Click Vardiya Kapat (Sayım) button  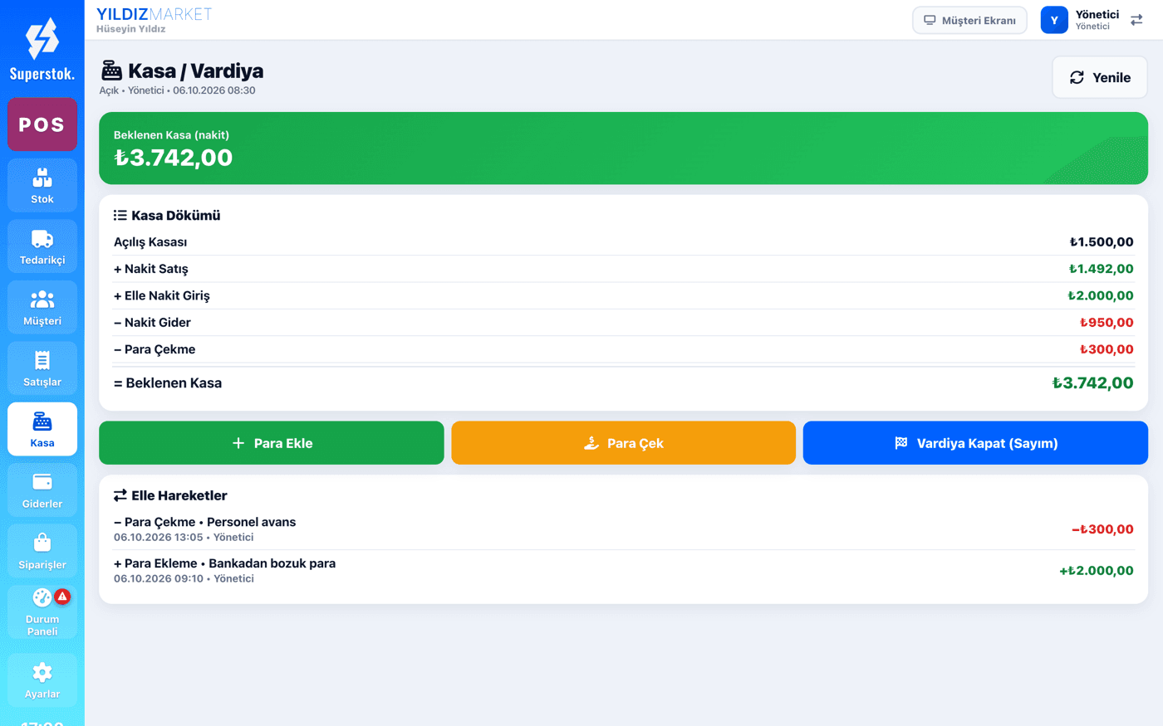(x=975, y=443)
